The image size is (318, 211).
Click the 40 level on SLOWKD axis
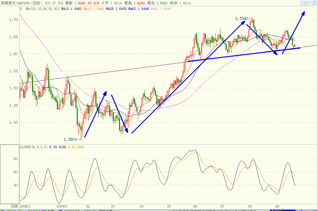coord(16,185)
